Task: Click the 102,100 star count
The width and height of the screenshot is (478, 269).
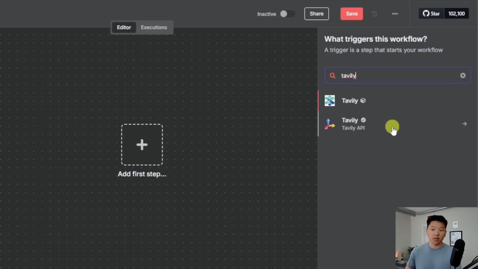Action: pyautogui.click(x=456, y=14)
